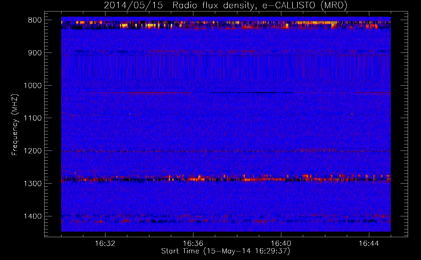Click the 16:36 time axis label

coord(193,244)
